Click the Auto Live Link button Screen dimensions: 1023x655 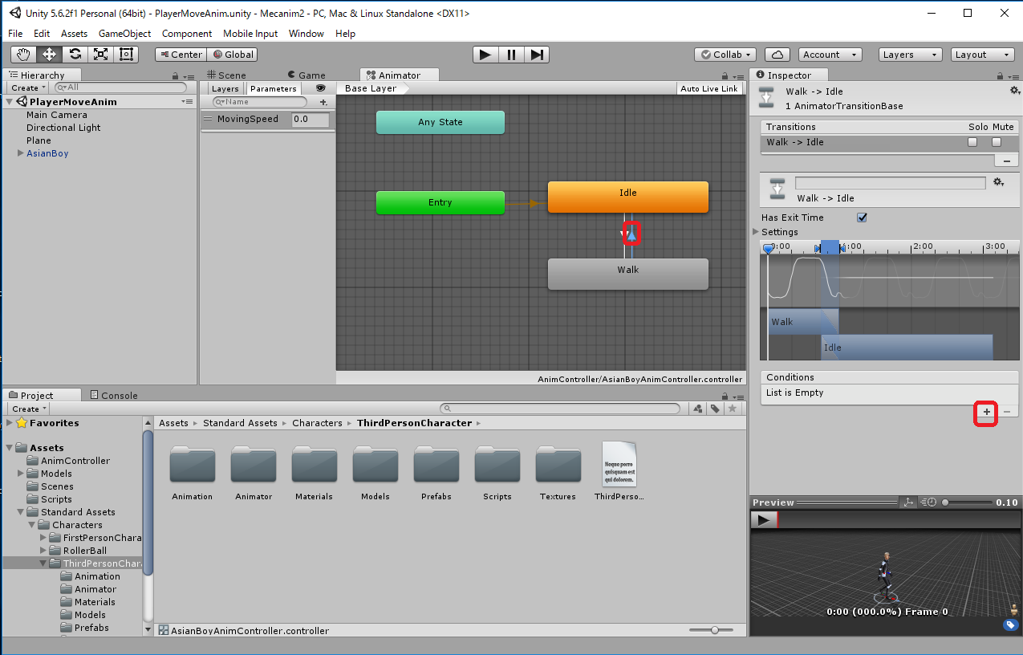coord(708,88)
